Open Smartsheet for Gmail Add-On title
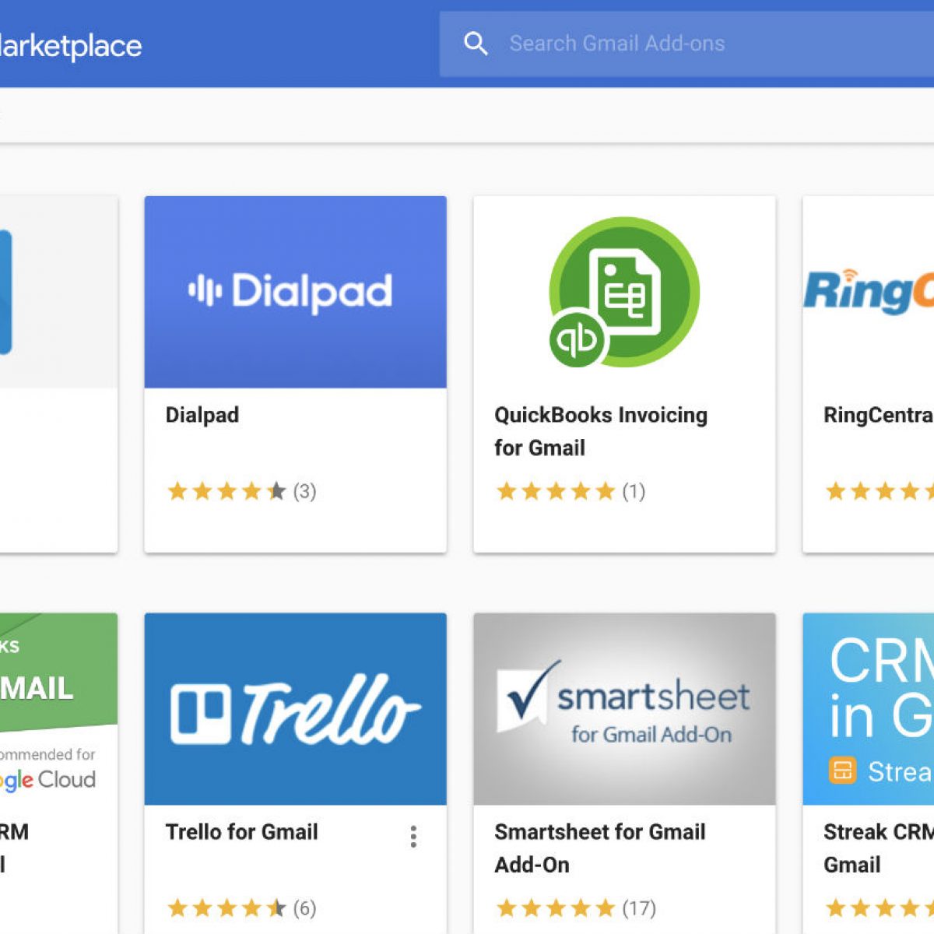Screen dimensions: 934x934 coord(599,848)
